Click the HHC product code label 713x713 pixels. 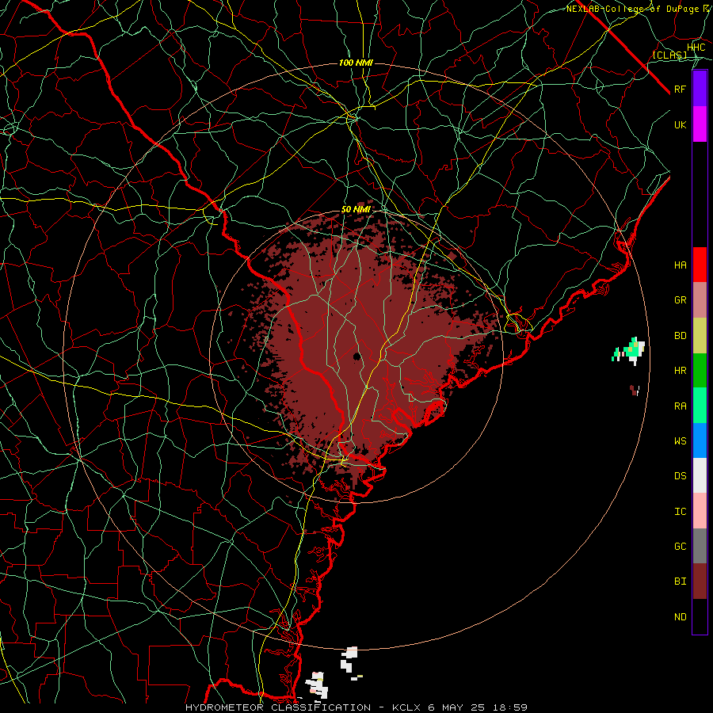click(696, 48)
